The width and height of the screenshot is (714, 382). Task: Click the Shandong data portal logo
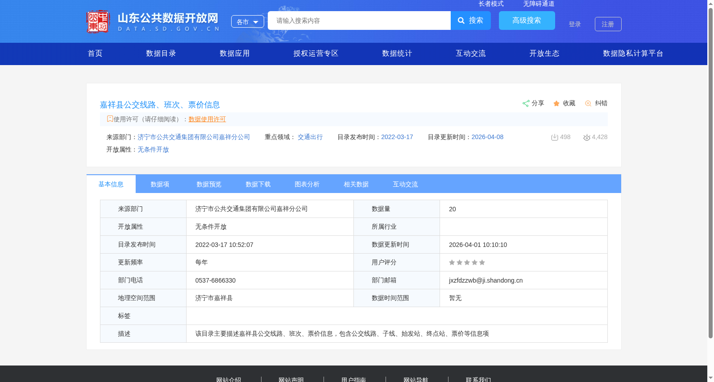(x=153, y=21)
